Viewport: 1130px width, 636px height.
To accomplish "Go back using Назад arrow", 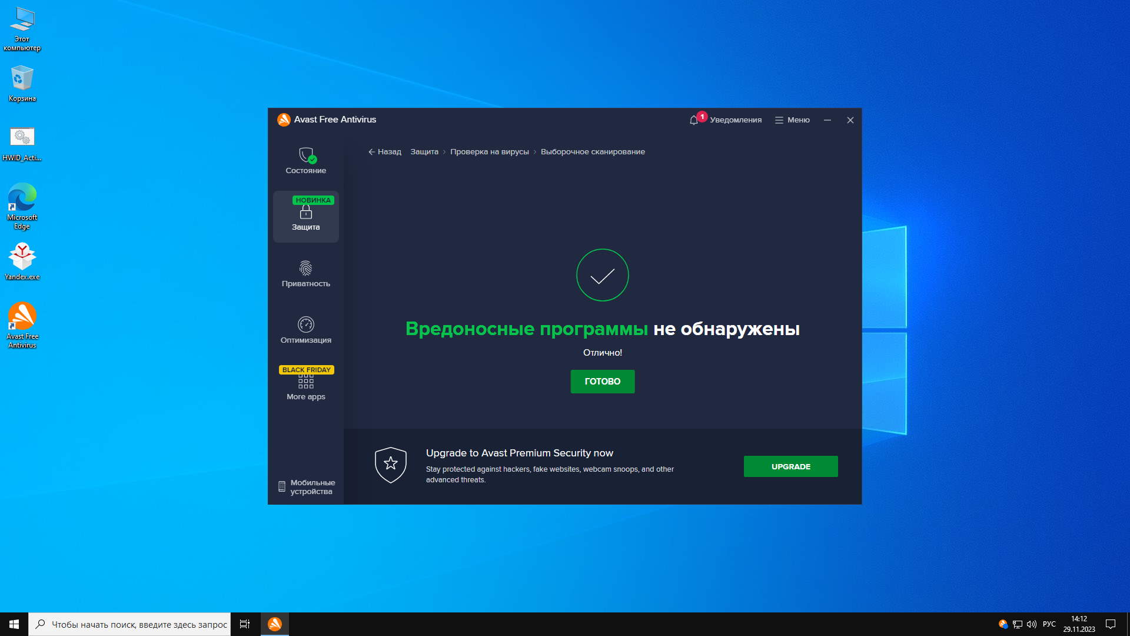I will point(384,152).
